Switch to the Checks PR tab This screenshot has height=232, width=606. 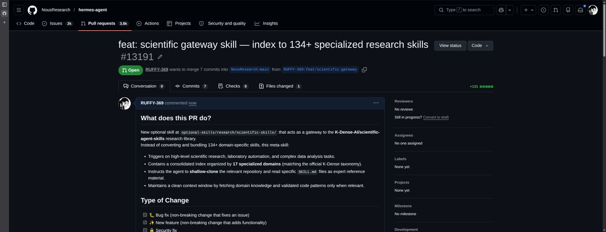[233, 86]
